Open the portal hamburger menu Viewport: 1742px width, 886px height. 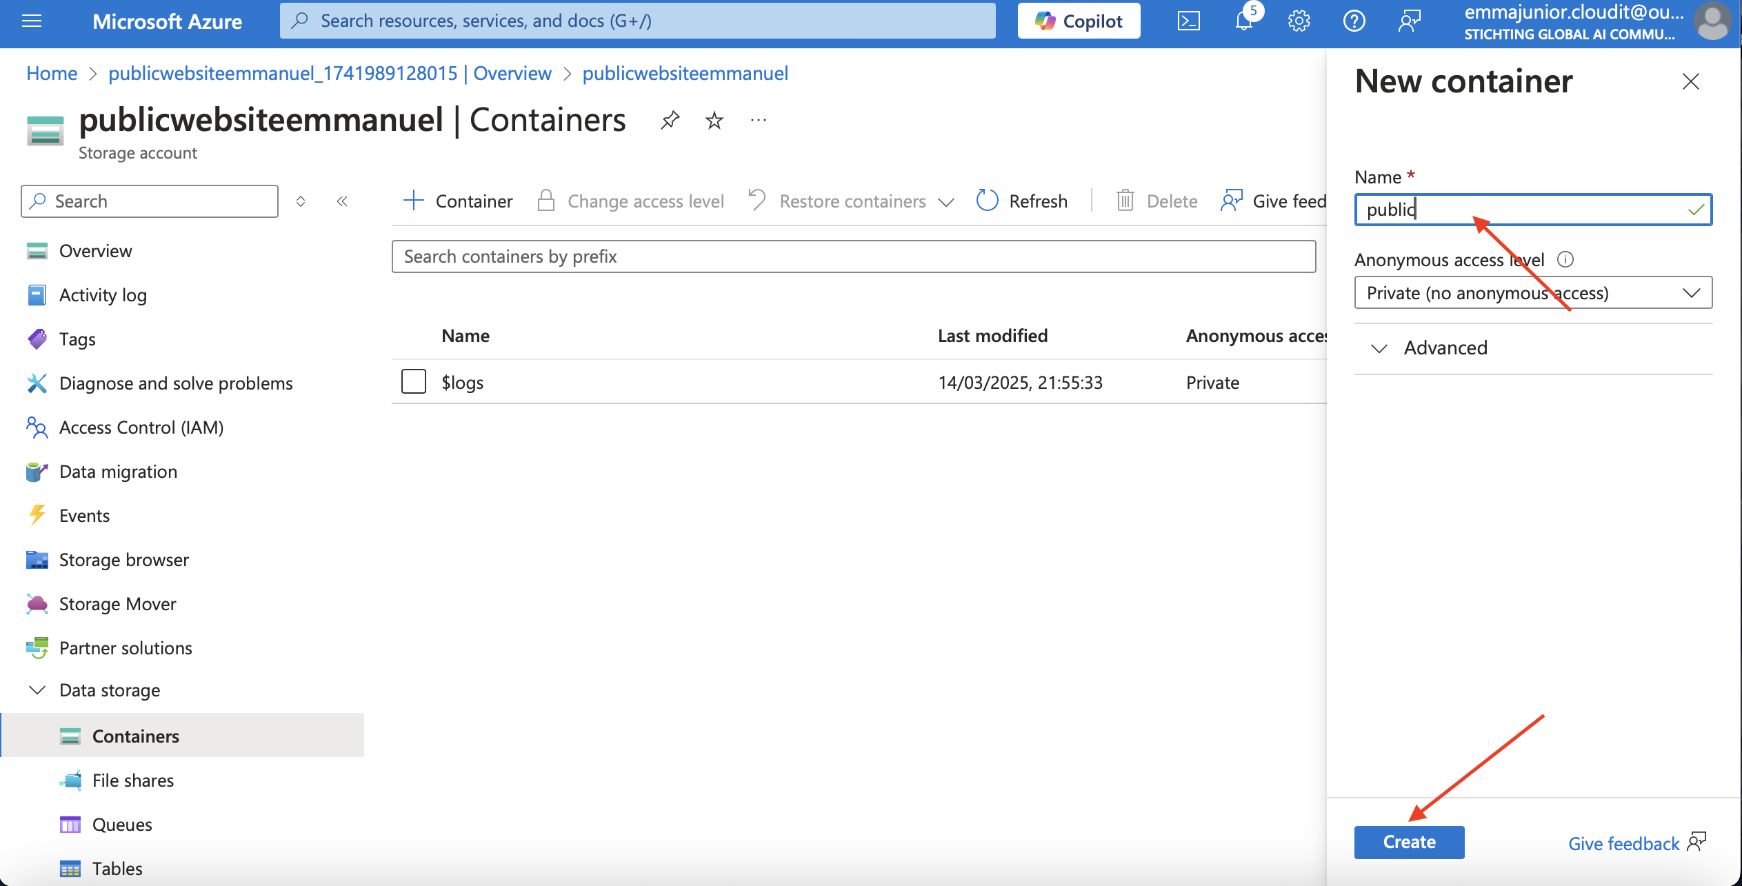coord(32,21)
